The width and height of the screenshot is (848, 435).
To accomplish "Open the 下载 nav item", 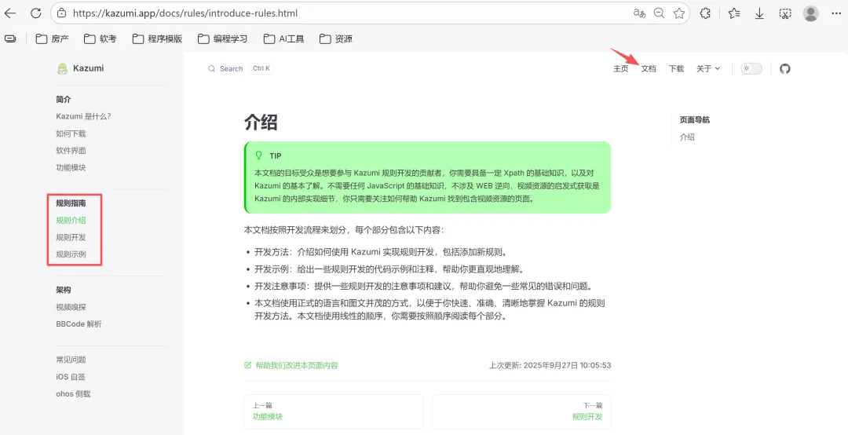I will pyautogui.click(x=676, y=69).
